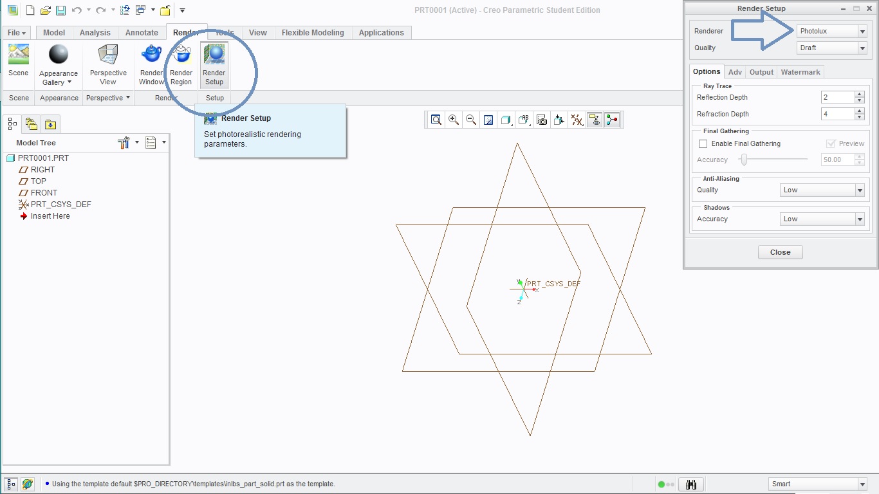The image size is (879, 494).
Task: Select the RIGHT datum plane
Action: (x=37, y=169)
